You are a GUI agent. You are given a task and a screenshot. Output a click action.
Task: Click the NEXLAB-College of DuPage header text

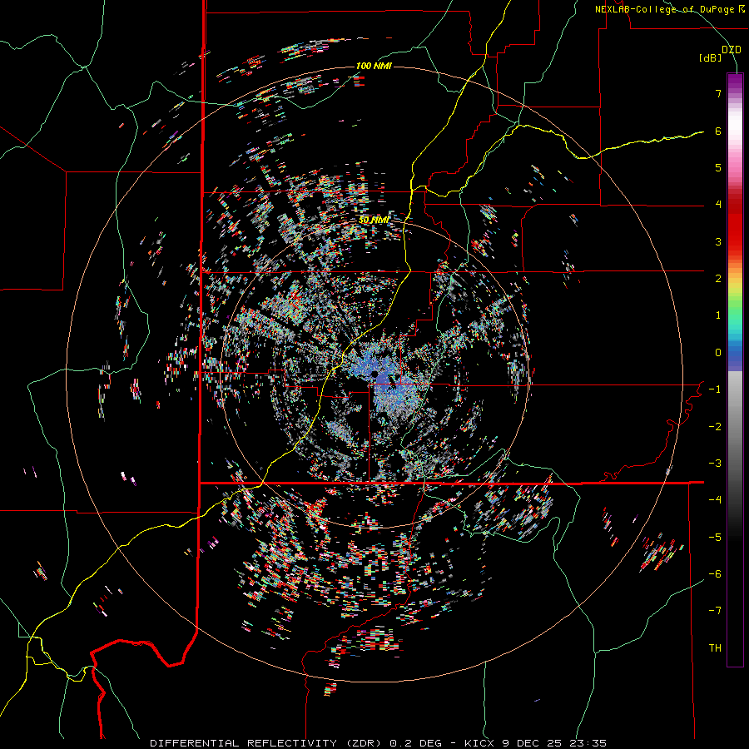(669, 9)
